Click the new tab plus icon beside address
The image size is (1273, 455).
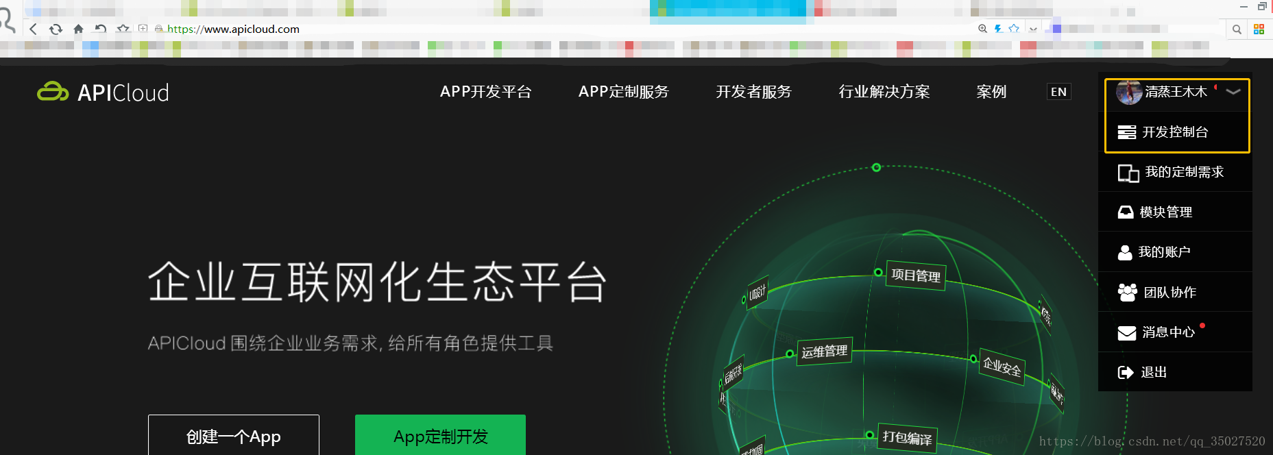click(143, 29)
